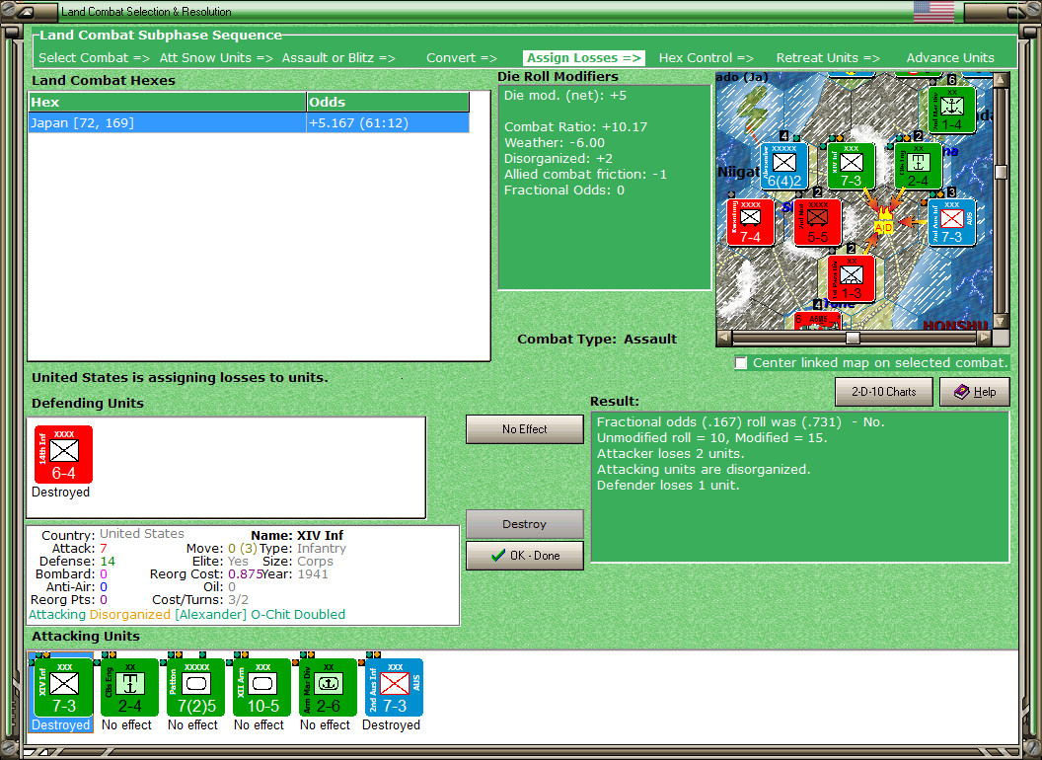Click the 'Weather: -6.00' modifier line
Image resolution: width=1042 pixels, height=760 pixels.
pos(555,143)
